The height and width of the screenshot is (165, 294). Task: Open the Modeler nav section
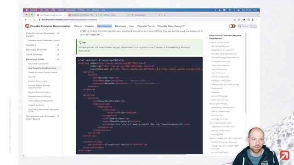pos(90,26)
